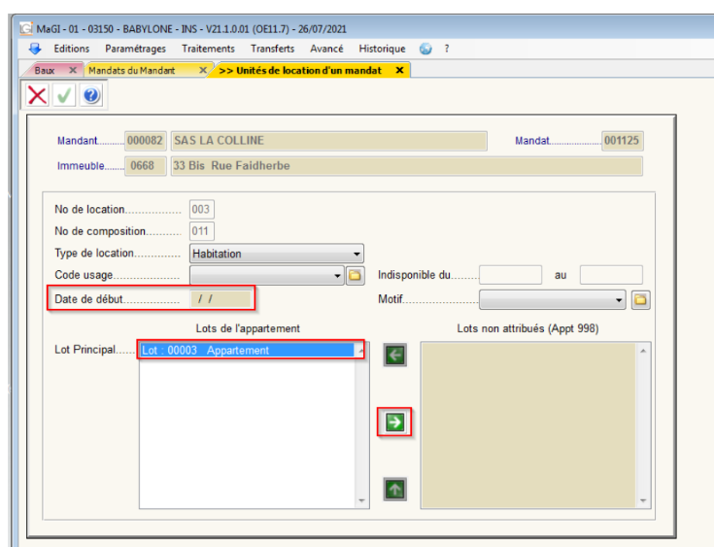Close the Baux tab

[73, 71]
